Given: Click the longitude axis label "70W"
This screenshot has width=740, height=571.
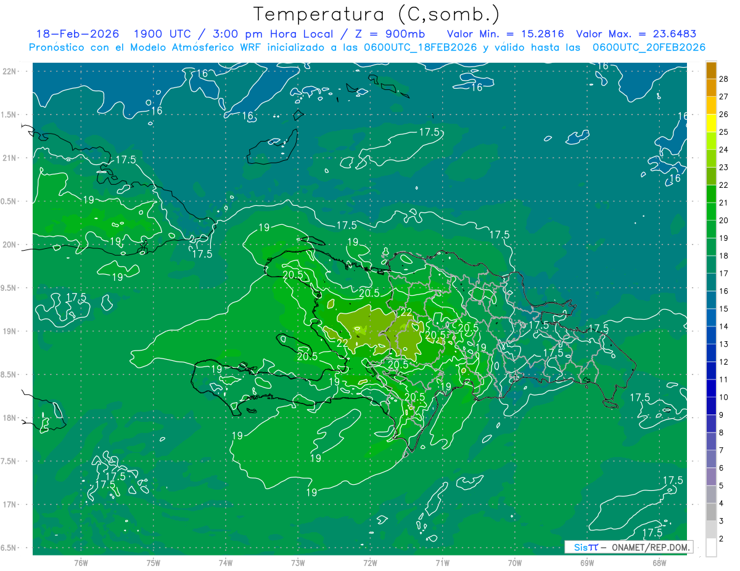Looking at the screenshot, I should pyautogui.click(x=515, y=562).
